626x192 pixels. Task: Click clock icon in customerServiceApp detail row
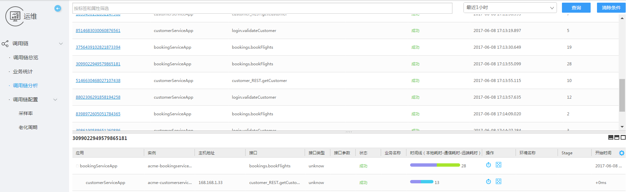pos(489,182)
